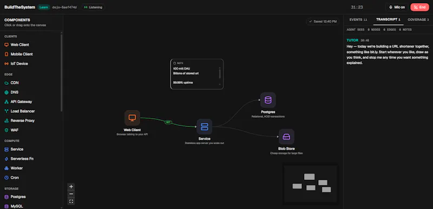Click the '0 NODES' agent status text
Image resolution: width=433 pixels, height=209 pixels.
373,30
